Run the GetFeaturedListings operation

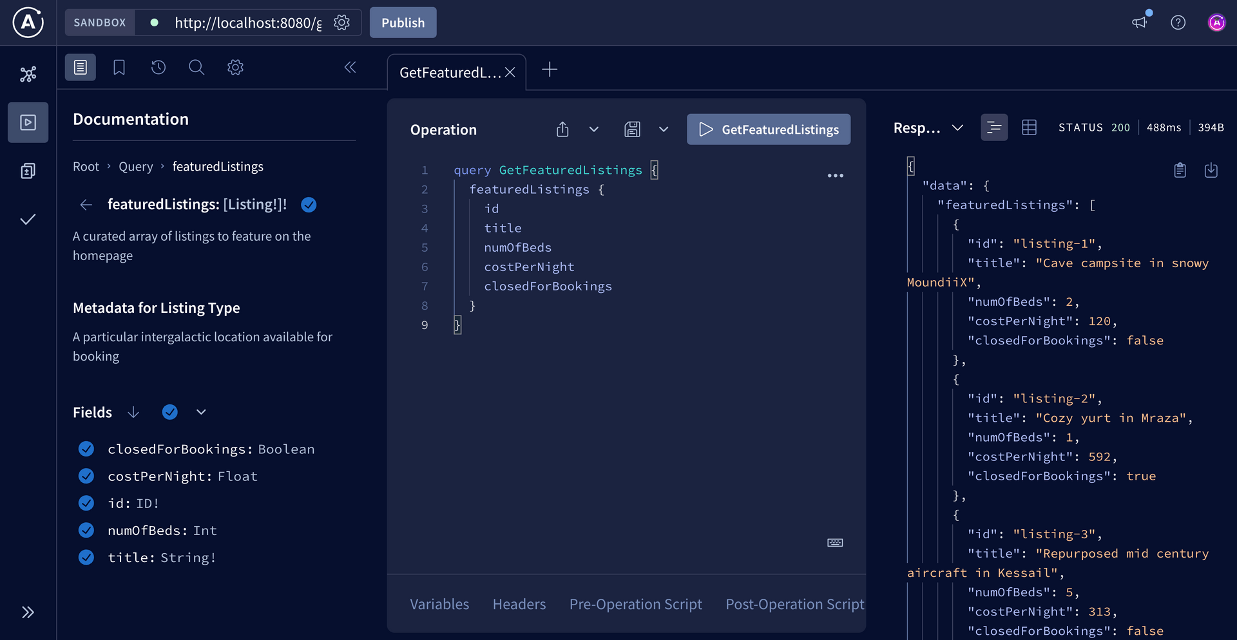pyautogui.click(x=769, y=129)
